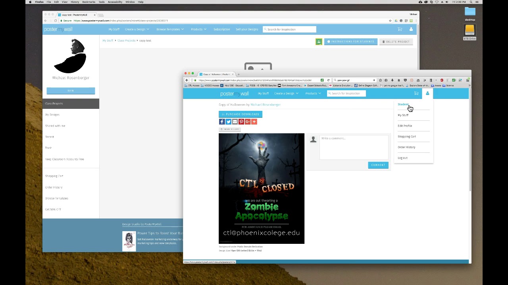Click Sell your Designs link

click(x=247, y=29)
